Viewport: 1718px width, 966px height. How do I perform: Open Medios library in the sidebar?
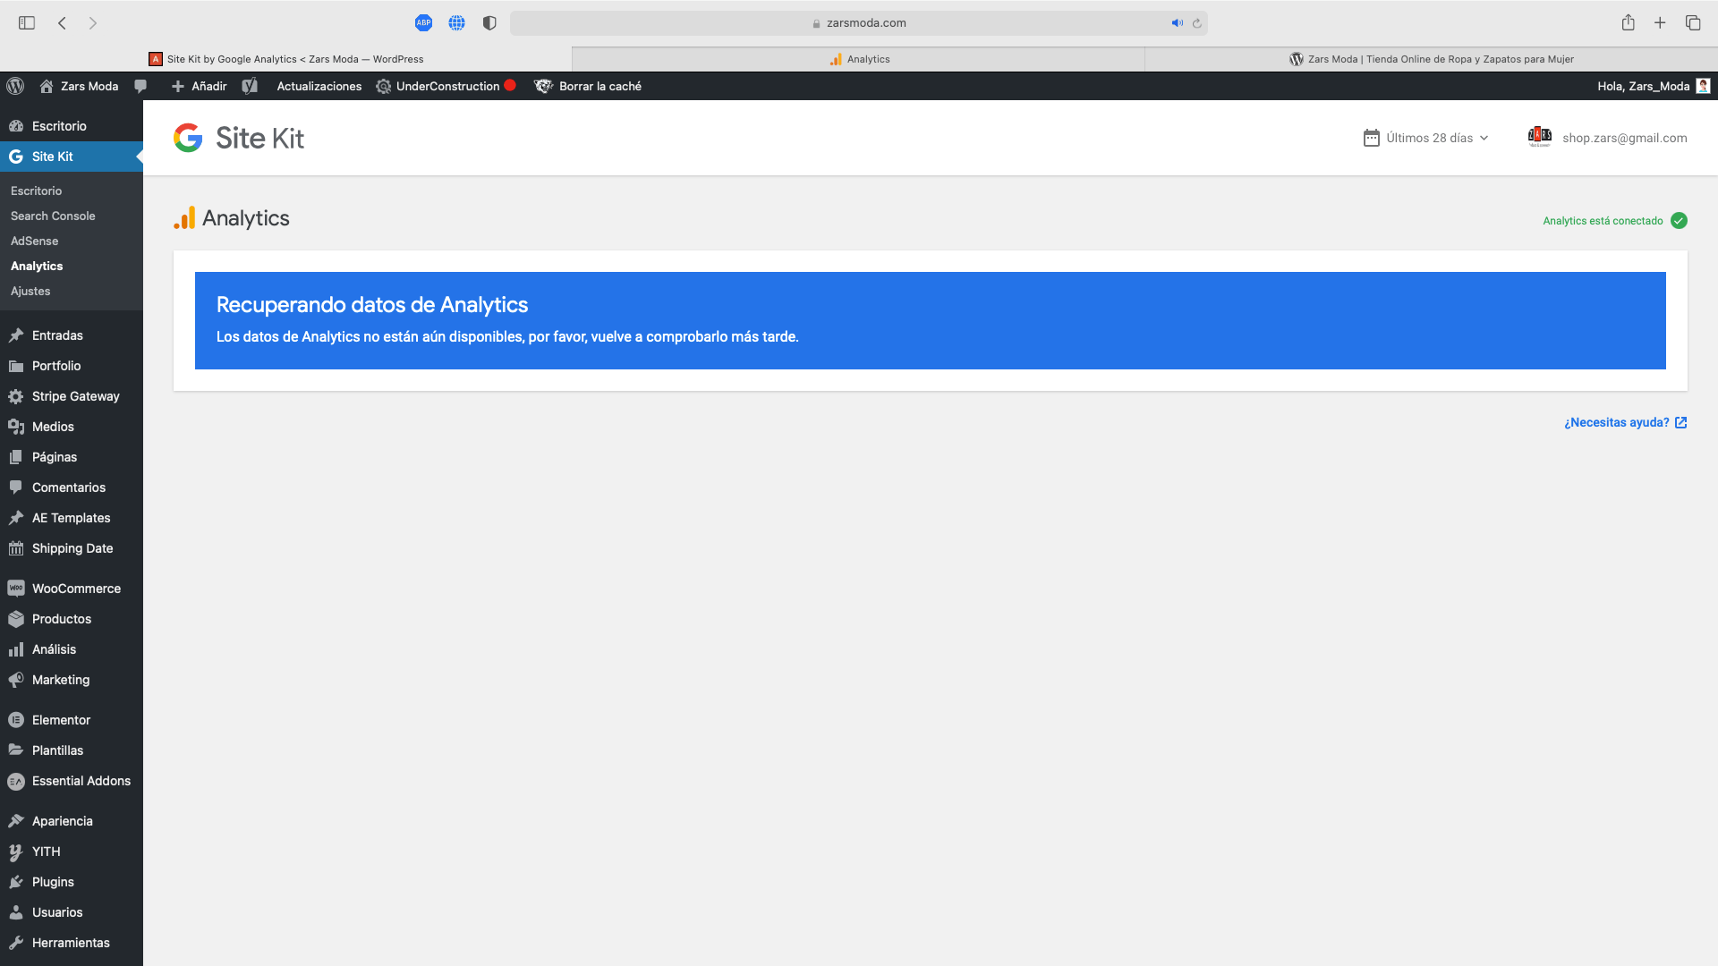point(72,427)
